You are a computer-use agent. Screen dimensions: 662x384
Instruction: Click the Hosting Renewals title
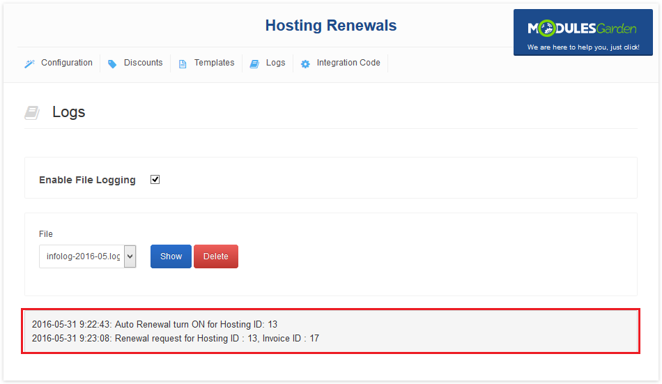[331, 25]
